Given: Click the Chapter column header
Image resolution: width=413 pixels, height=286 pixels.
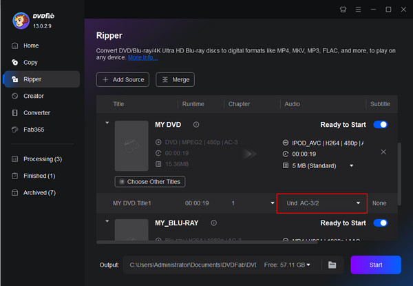Looking at the screenshot, I should [239, 104].
